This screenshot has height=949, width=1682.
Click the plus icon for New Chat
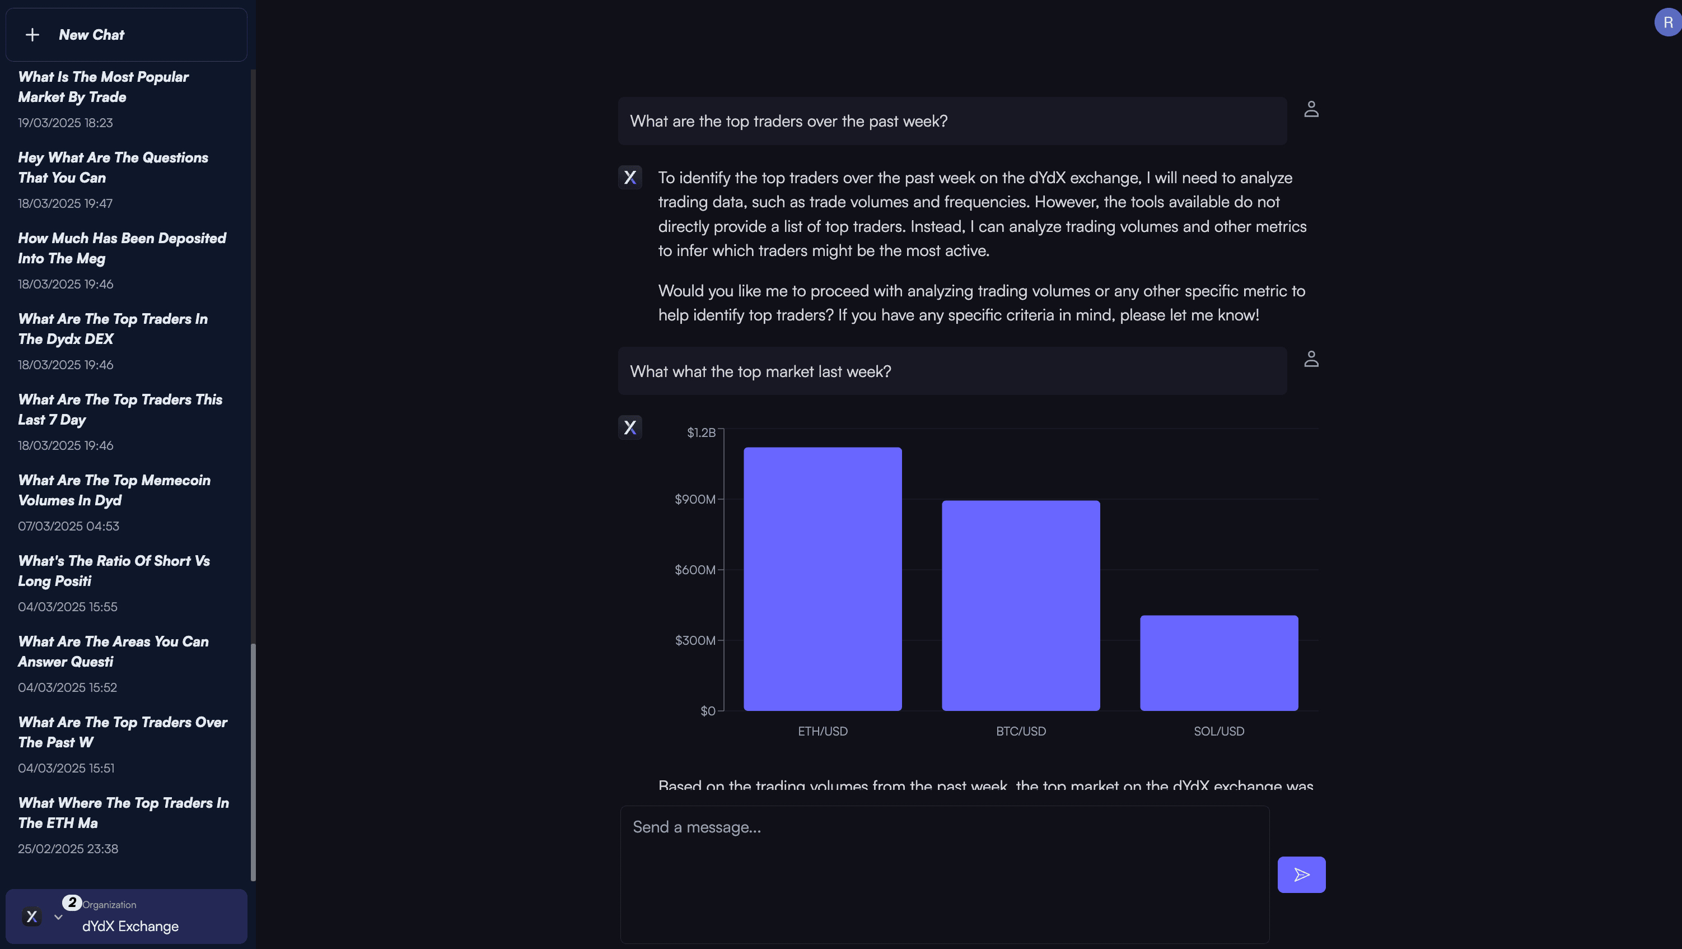coord(32,35)
